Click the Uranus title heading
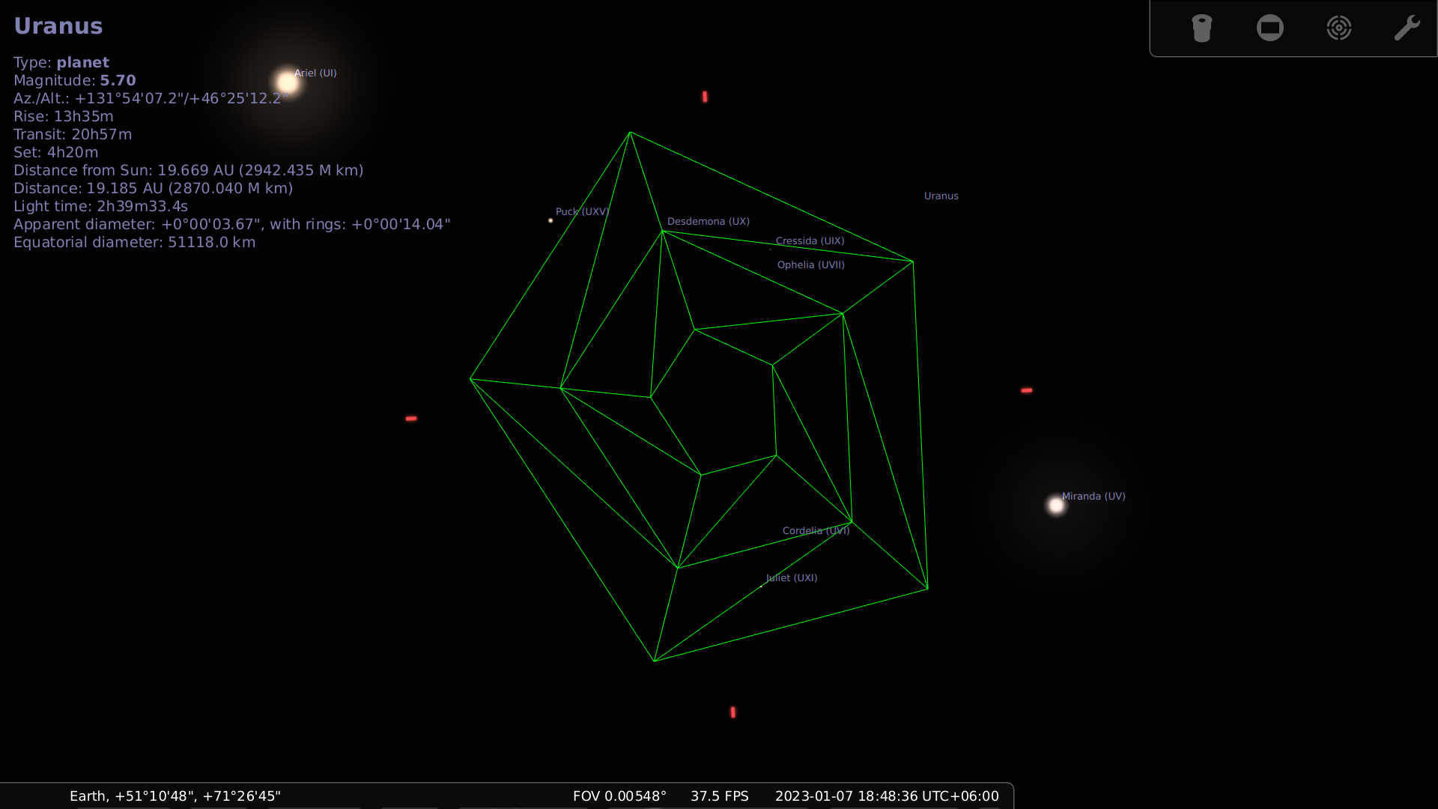1438x809 pixels. (x=58, y=25)
